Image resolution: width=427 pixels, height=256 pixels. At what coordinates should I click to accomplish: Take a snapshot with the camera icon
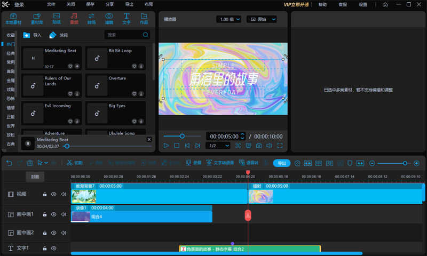pyautogui.click(x=259, y=146)
